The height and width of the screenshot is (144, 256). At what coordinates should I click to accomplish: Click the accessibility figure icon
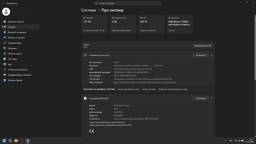(x=5, y=70)
